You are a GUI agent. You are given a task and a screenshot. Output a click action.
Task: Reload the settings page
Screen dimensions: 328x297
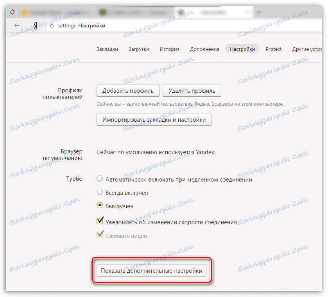[52, 25]
